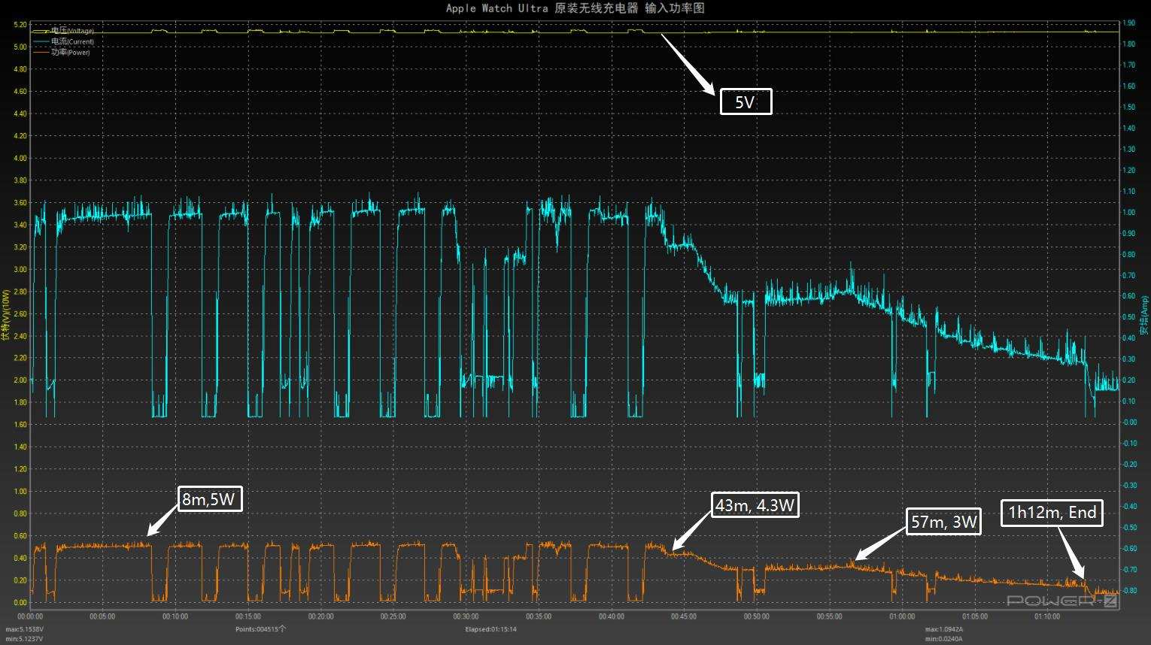This screenshot has height=645, width=1151.
Task: Click the cyan Current legend line marker
Action: coord(40,42)
